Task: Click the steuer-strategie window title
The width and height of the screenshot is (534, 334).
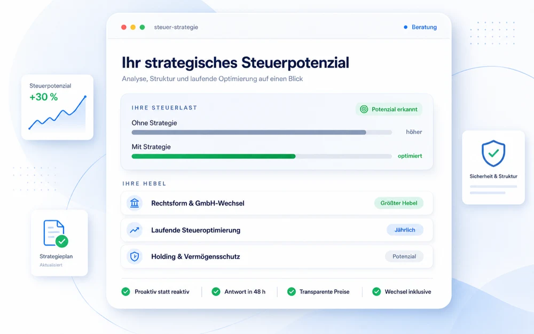Action: pos(176,27)
